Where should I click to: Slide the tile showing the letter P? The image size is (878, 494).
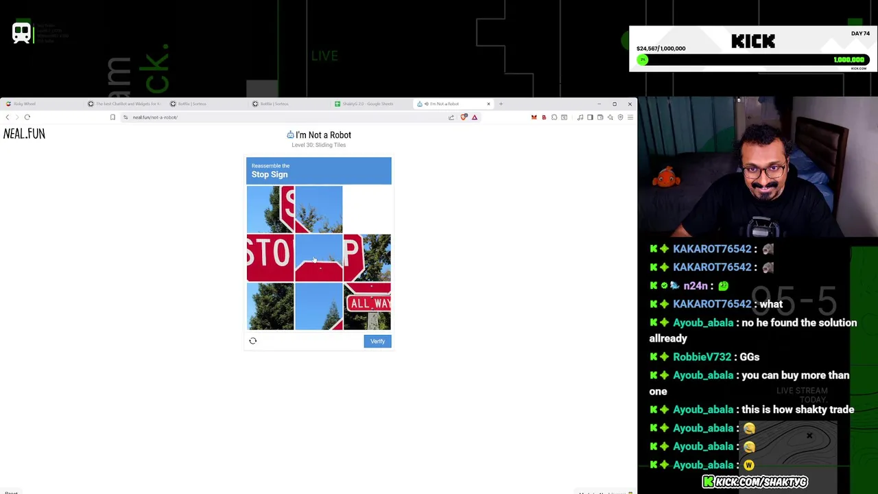tap(367, 258)
